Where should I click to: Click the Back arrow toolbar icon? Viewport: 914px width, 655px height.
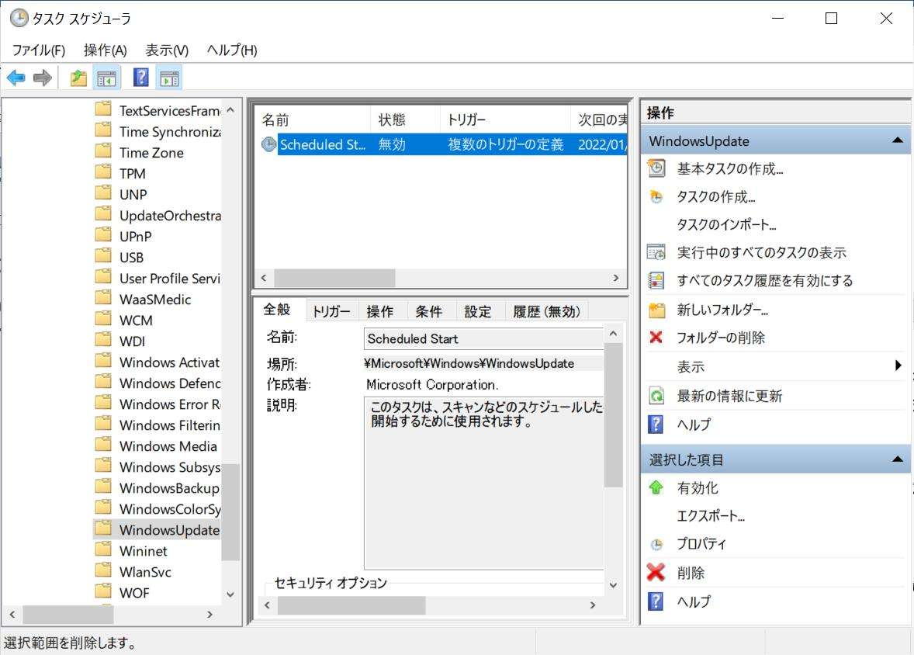[16, 78]
